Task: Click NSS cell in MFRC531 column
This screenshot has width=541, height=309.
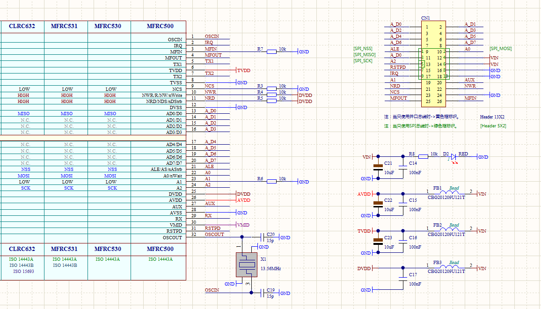Action: [x=69, y=169]
